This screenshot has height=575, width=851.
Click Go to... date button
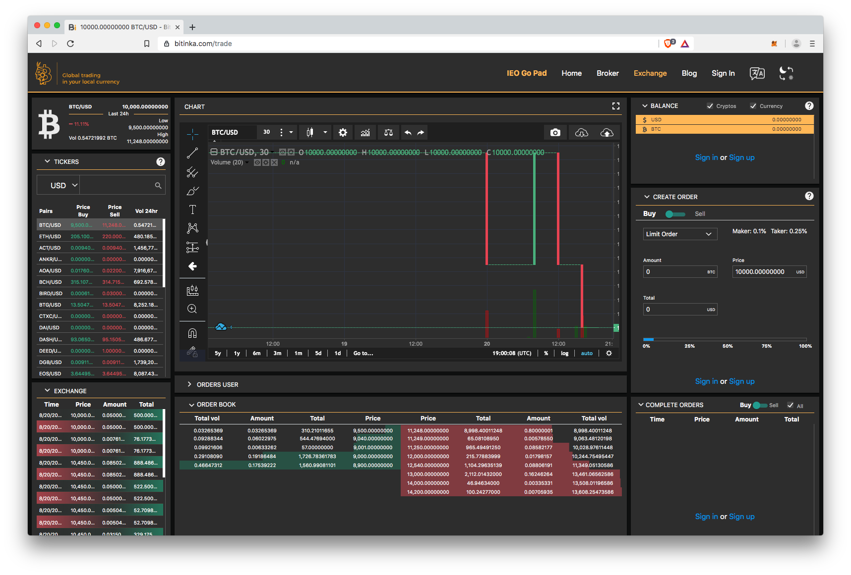(363, 353)
